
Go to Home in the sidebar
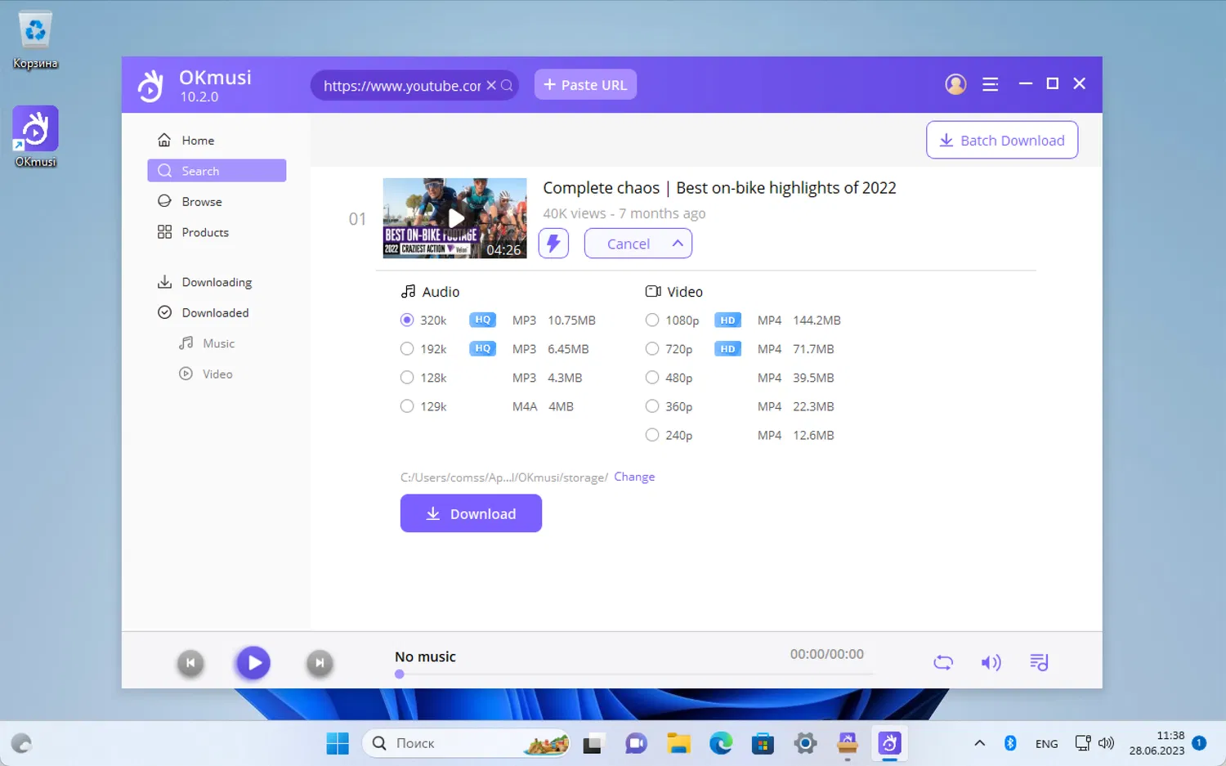pyautogui.click(x=217, y=141)
